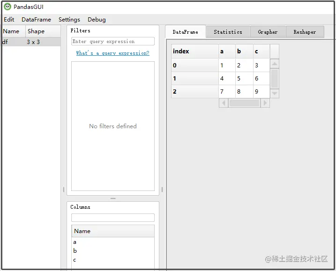336x271 pixels.
Task: Switch to the Reshaper tab
Action: pos(305,32)
